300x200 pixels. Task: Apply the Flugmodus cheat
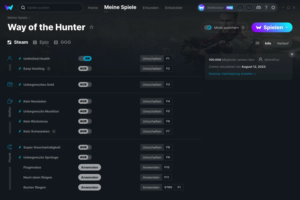pyautogui.click(x=89, y=167)
